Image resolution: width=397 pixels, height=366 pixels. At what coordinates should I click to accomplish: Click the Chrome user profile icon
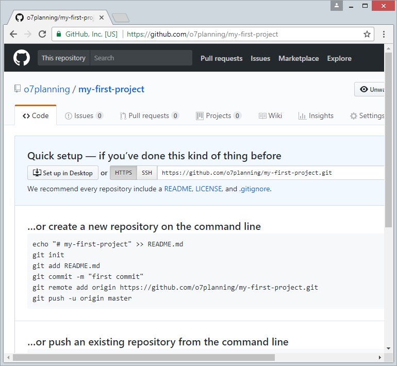[x=337, y=6]
